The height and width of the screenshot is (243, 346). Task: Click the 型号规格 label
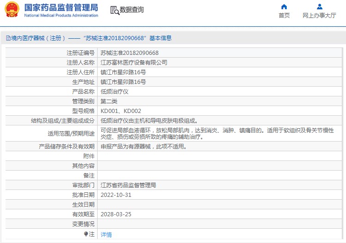(83, 111)
